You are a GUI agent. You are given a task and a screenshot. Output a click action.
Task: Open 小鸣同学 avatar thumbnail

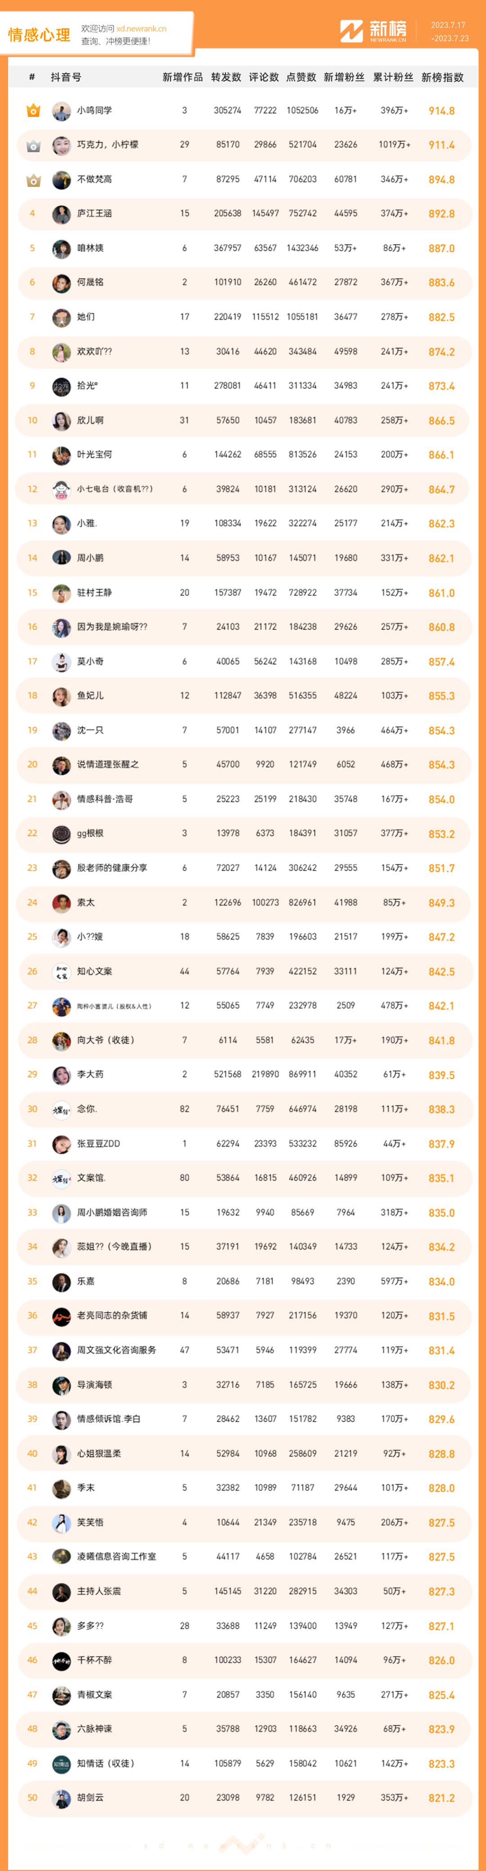tap(61, 110)
